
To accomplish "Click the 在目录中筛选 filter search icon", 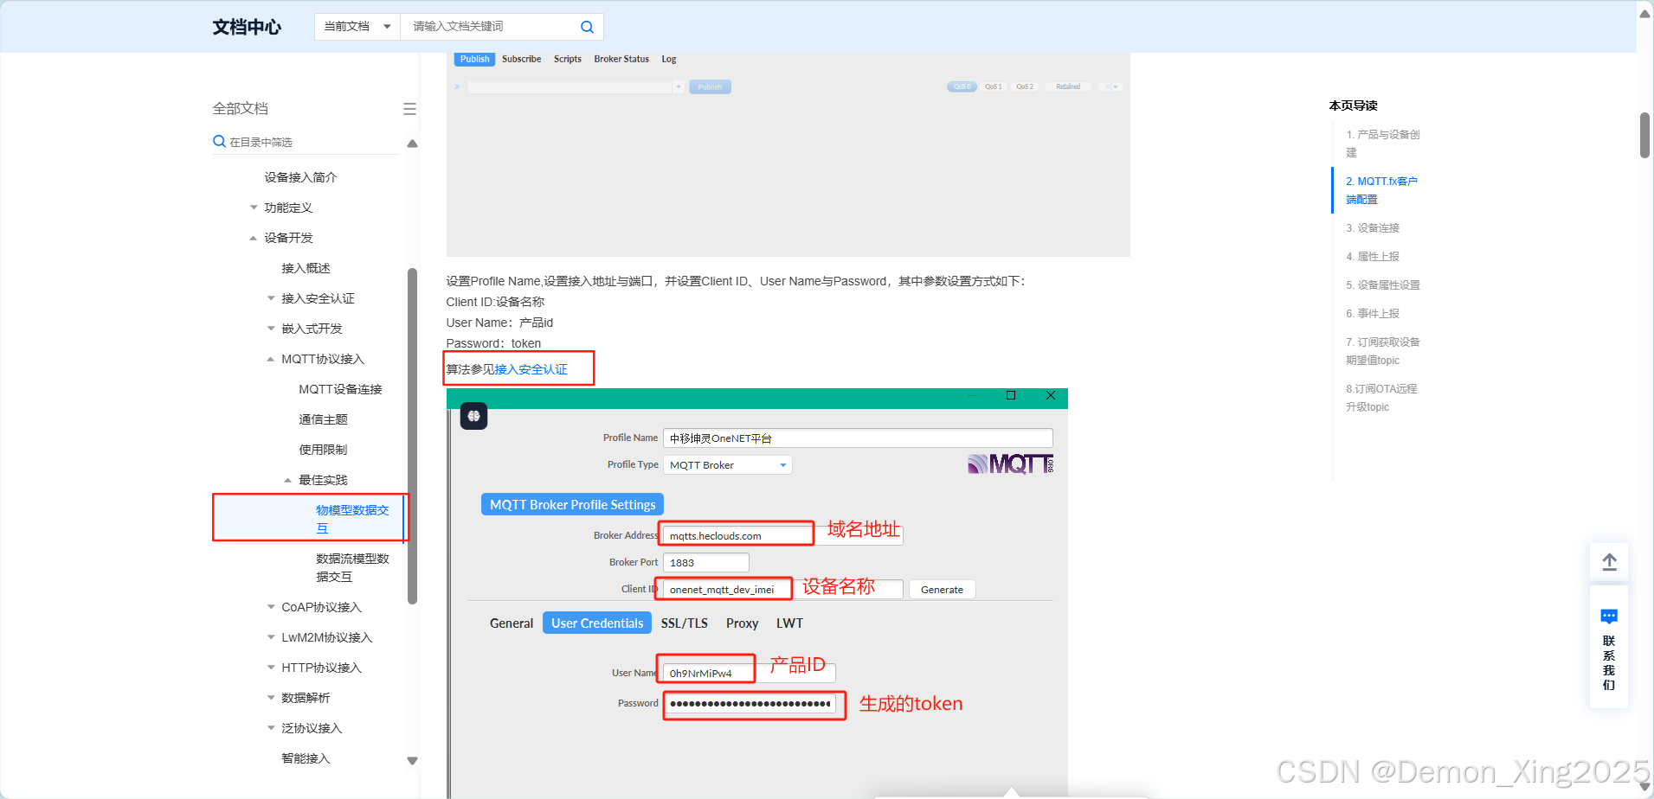I will (219, 141).
